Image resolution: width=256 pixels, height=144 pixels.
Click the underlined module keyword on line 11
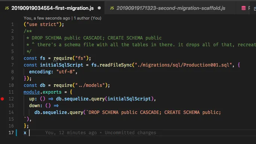(32, 92)
